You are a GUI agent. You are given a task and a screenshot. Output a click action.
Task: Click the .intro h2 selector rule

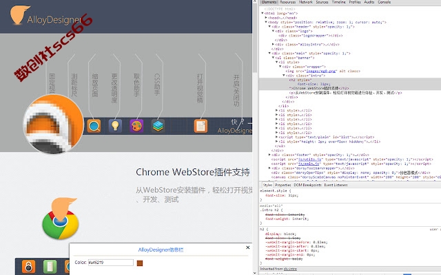coord(271,210)
